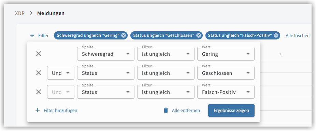Open the Gering value dropdown
The width and height of the screenshot is (316, 131).
tap(226, 54)
